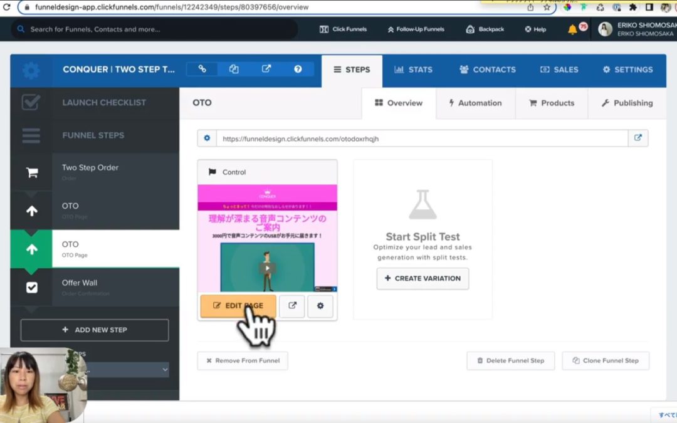Switch to the Stats tab

(x=413, y=70)
